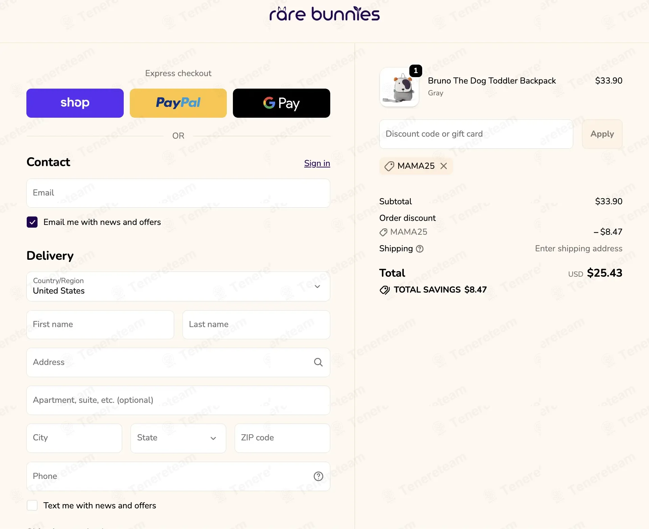The image size is (649, 529).
Task: Enable Text me with news and offers
Action: point(32,505)
